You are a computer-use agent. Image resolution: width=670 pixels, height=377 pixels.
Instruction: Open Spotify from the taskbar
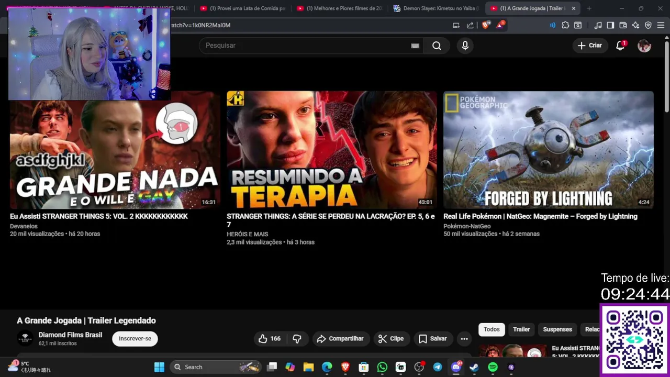pos(493,367)
